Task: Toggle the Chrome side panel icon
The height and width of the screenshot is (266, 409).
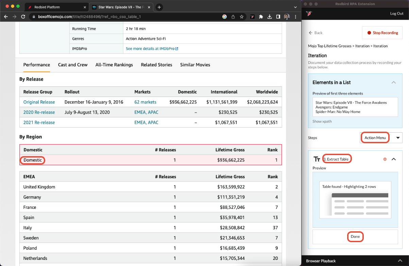Action: coord(278,16)
